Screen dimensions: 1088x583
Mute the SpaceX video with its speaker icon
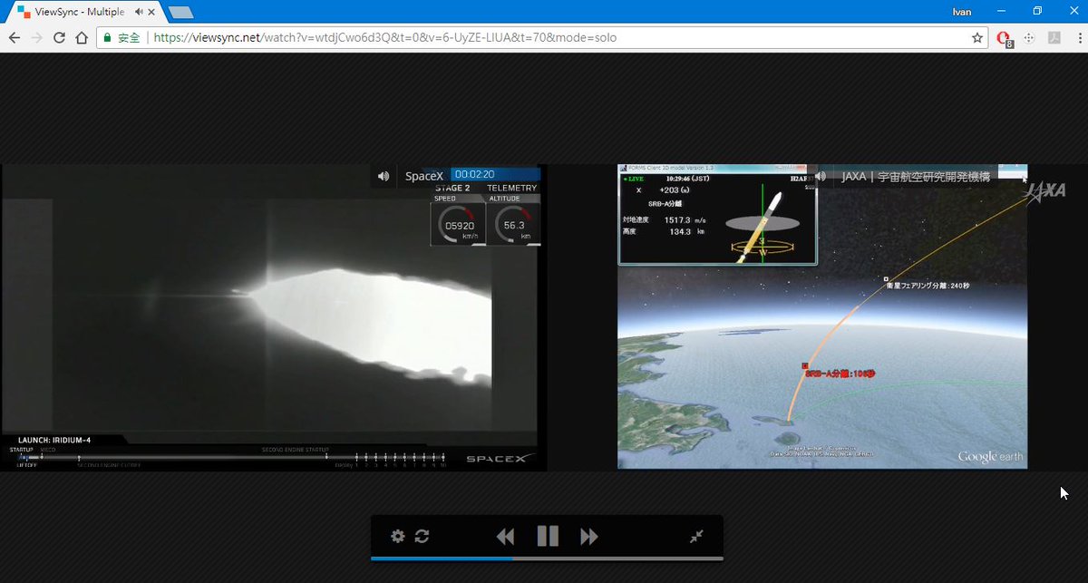point(384,176)
